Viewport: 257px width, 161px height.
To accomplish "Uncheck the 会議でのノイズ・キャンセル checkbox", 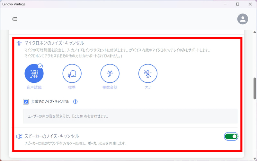I will pyautogui.click(x=26, y=102).
